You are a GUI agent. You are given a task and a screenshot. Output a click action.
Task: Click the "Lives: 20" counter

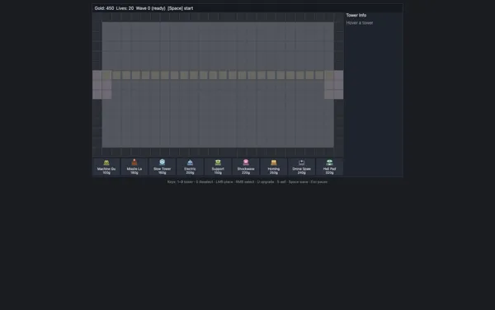(x=125, y=8)
